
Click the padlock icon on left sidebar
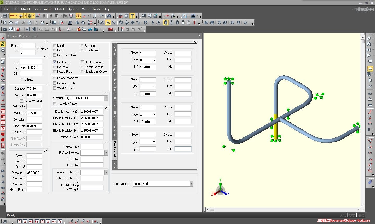(x=3, y=50)
